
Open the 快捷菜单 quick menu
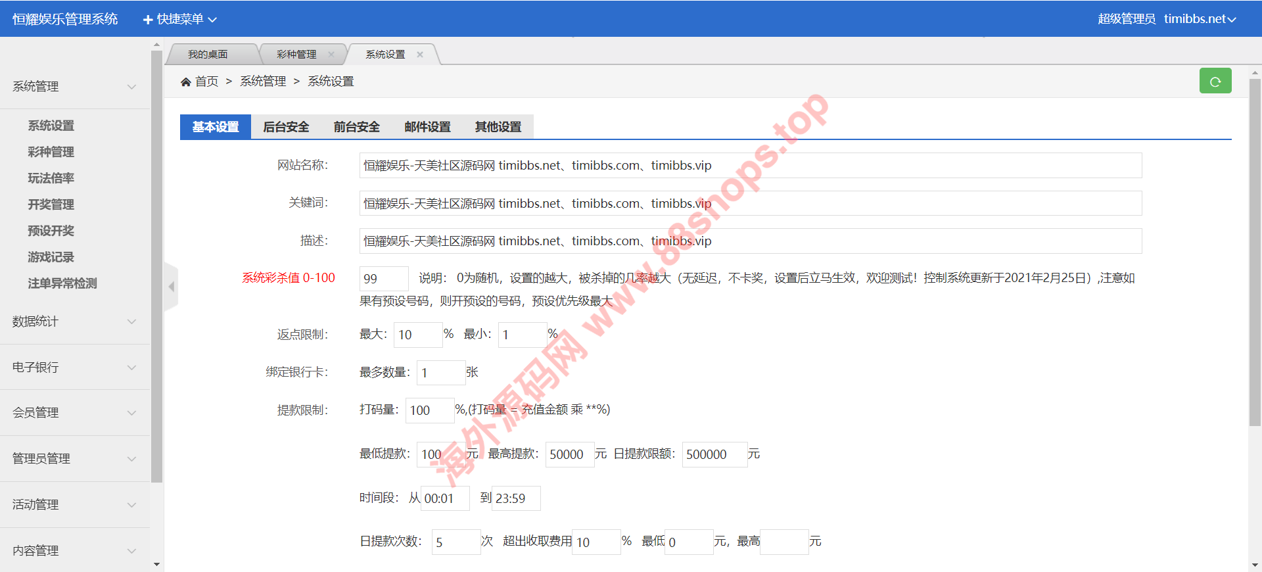point(180,19)
